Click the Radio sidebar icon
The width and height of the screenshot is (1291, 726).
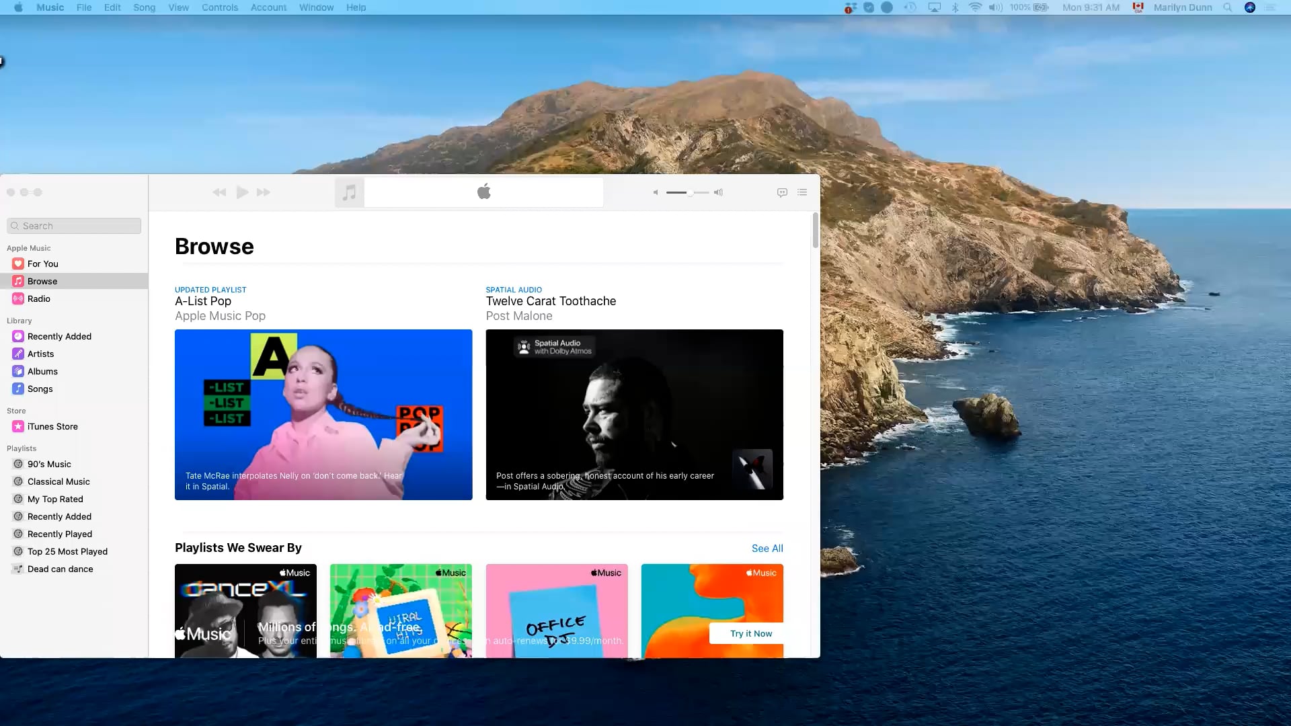coord(18,298)
